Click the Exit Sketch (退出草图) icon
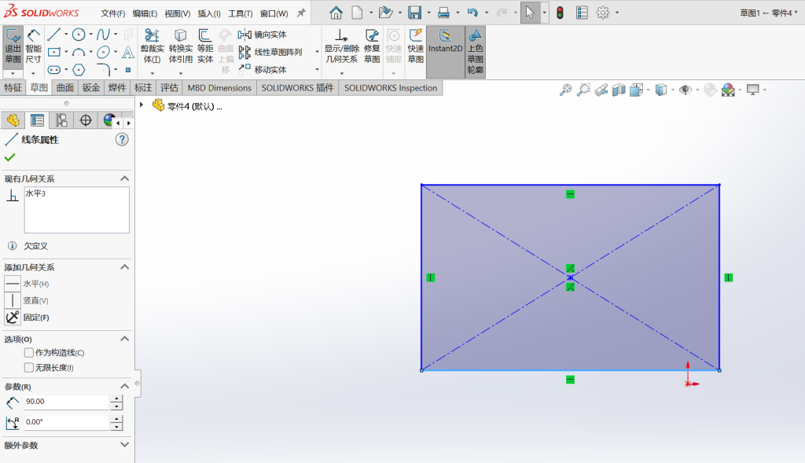 coord(13,46)
